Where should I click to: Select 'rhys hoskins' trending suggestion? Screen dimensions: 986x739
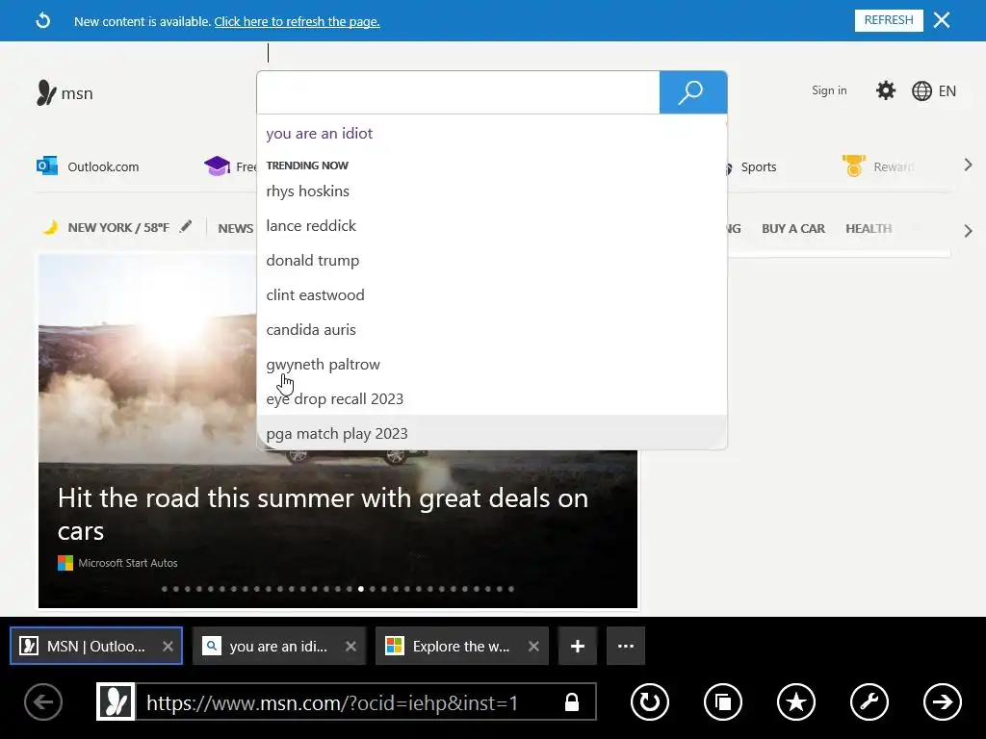(x=492, y=191)
